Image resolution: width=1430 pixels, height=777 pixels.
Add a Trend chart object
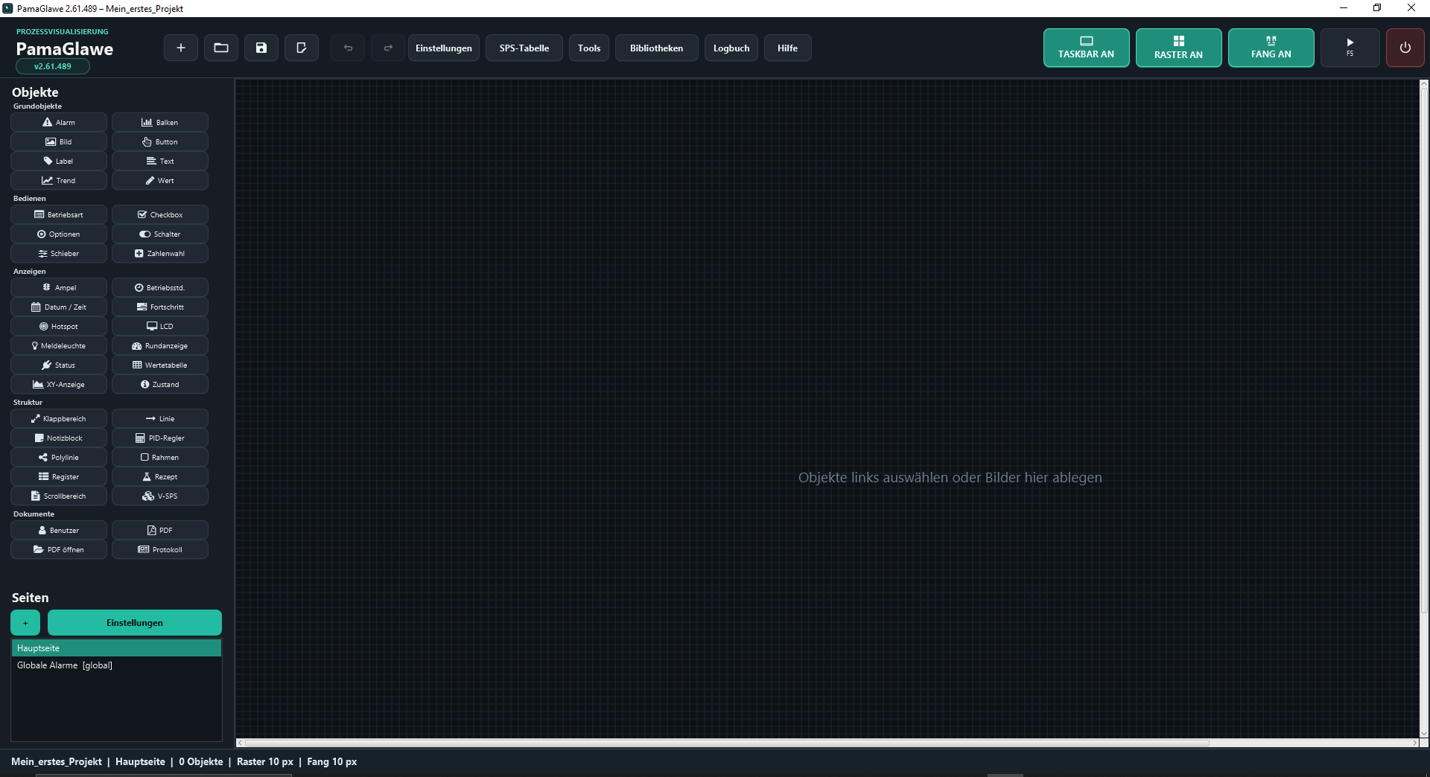(59, 180)
